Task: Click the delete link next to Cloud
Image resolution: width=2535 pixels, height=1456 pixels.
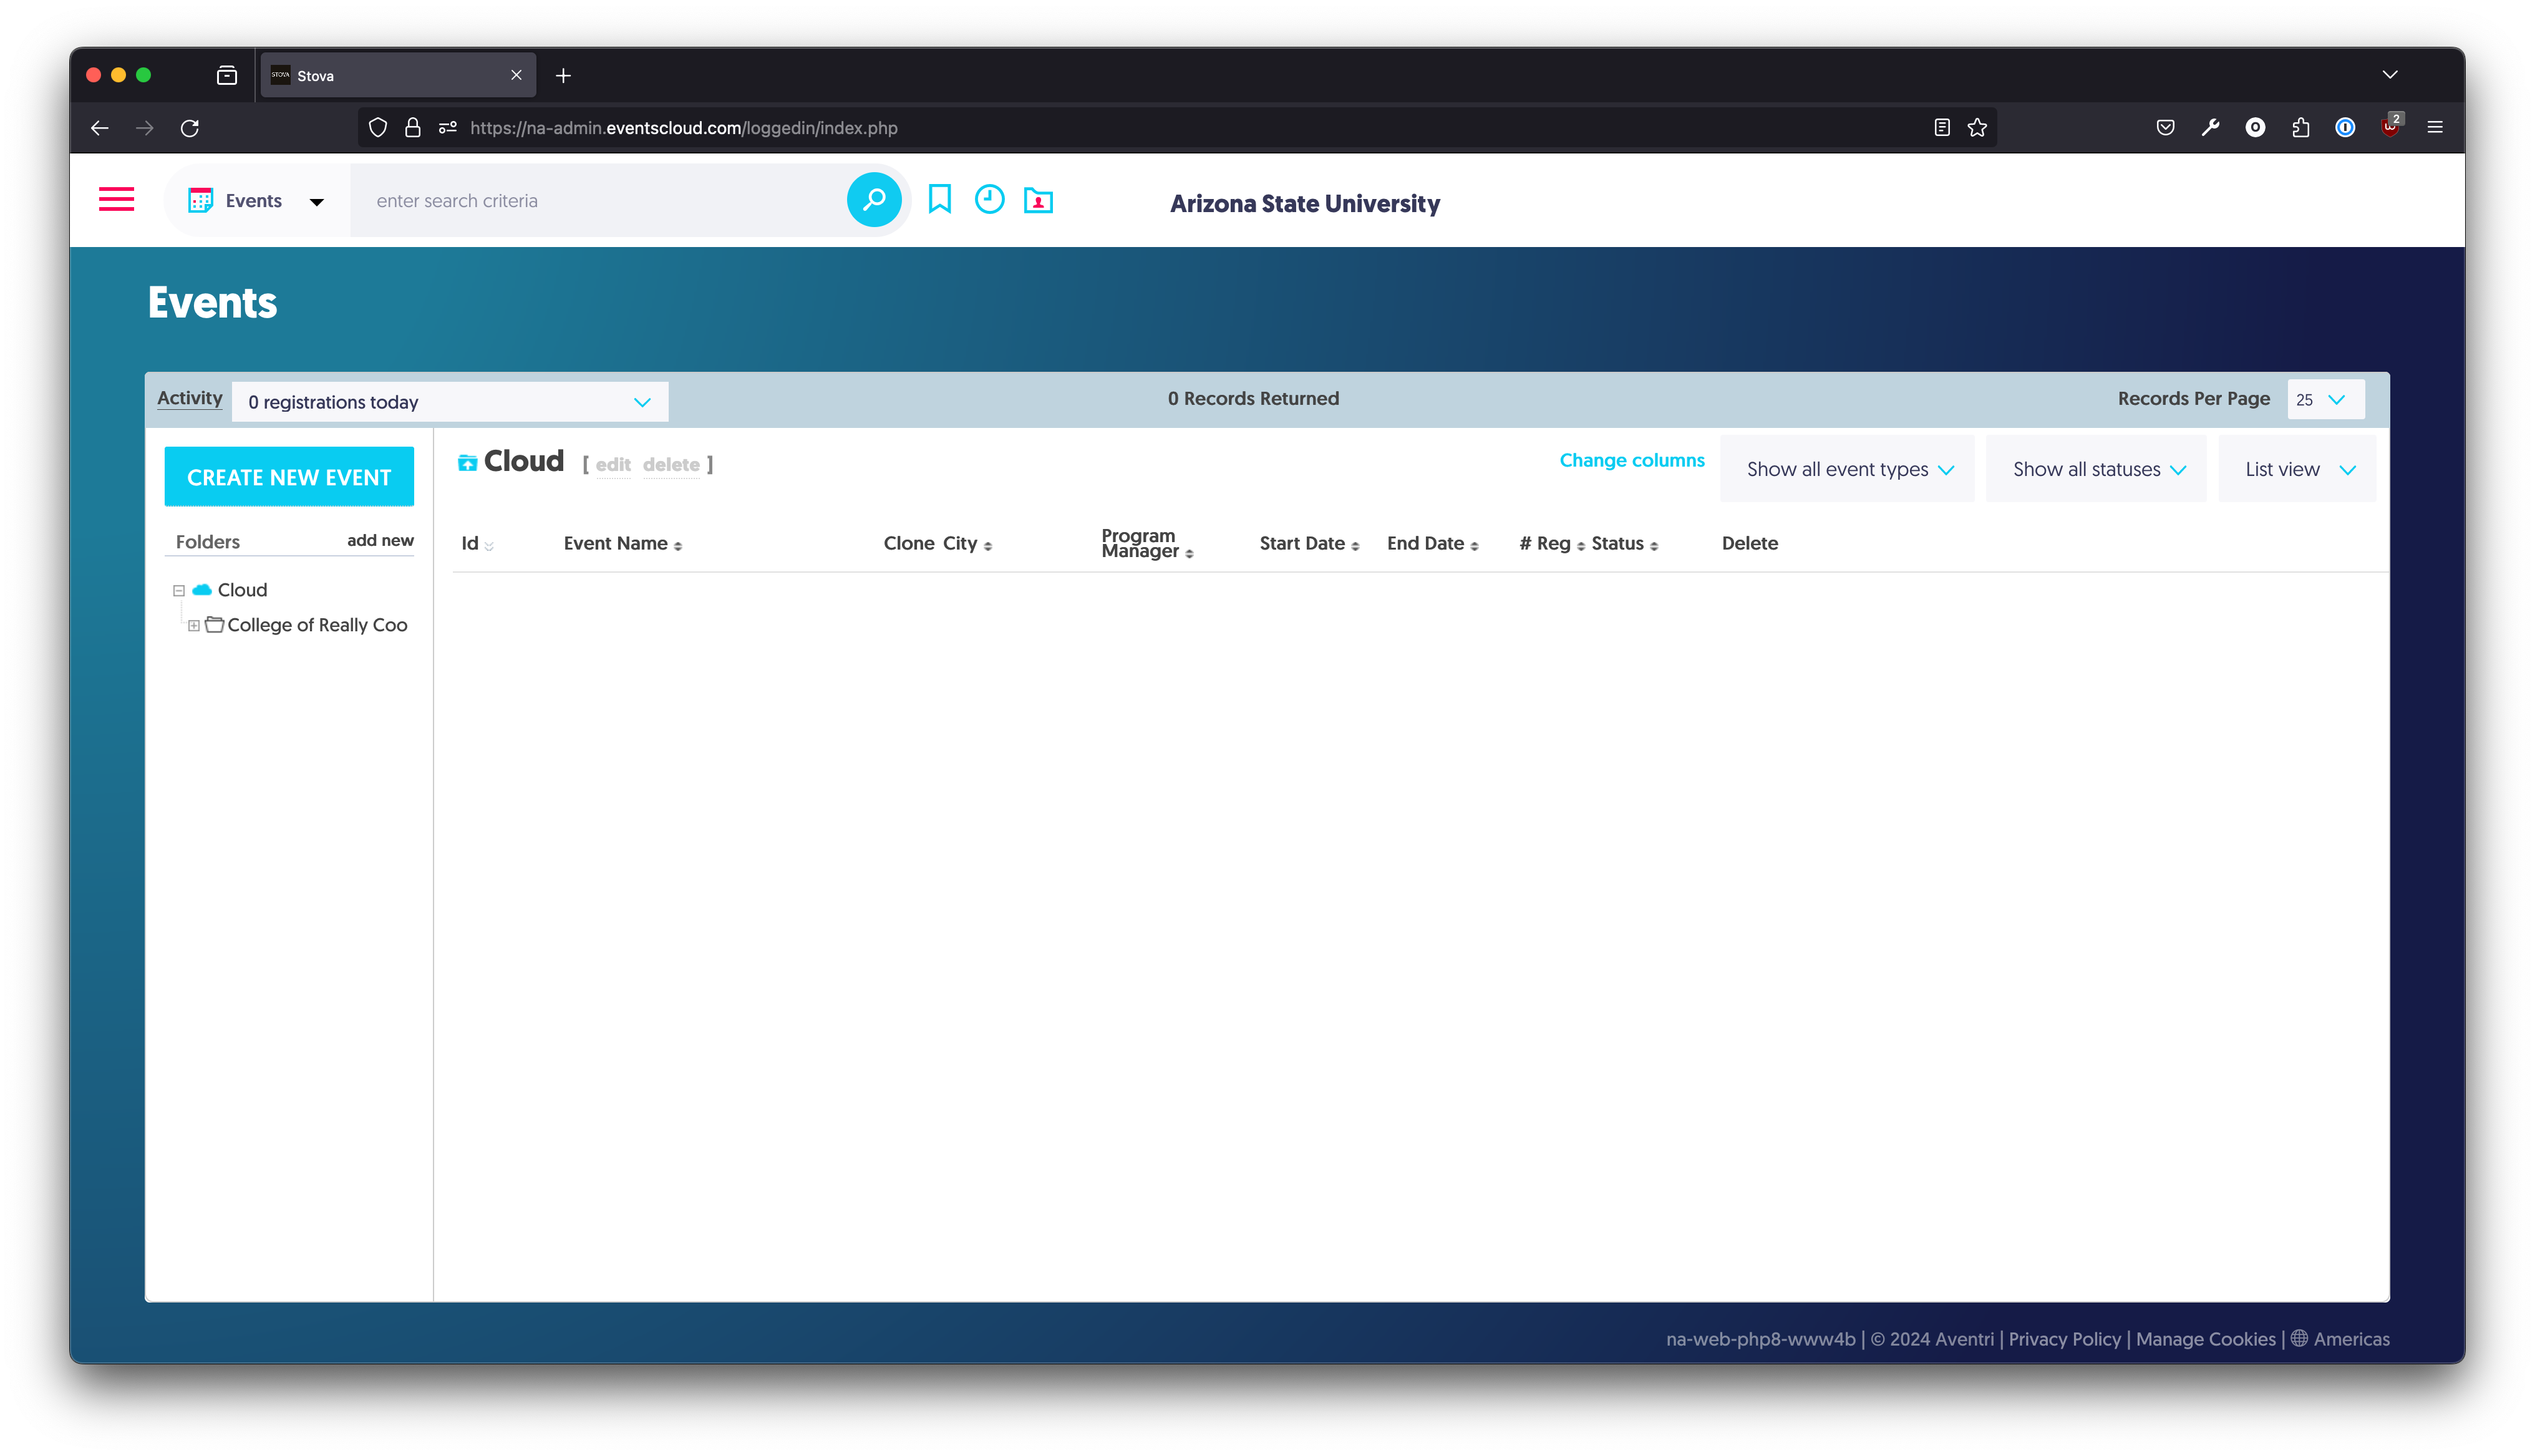Action: (x=671, y=464)
